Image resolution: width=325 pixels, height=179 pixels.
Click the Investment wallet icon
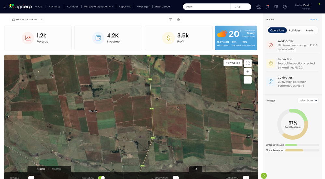[x=98, y=38]
